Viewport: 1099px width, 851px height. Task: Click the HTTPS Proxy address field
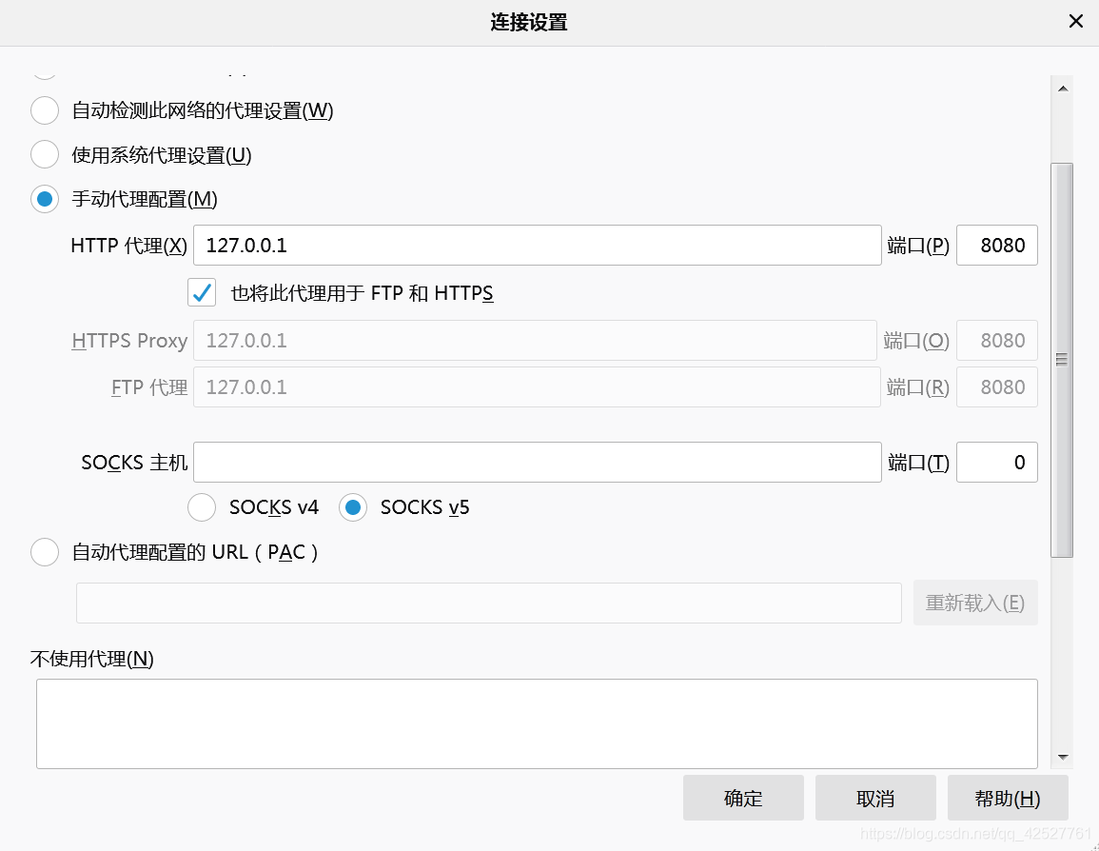point(535,341)
